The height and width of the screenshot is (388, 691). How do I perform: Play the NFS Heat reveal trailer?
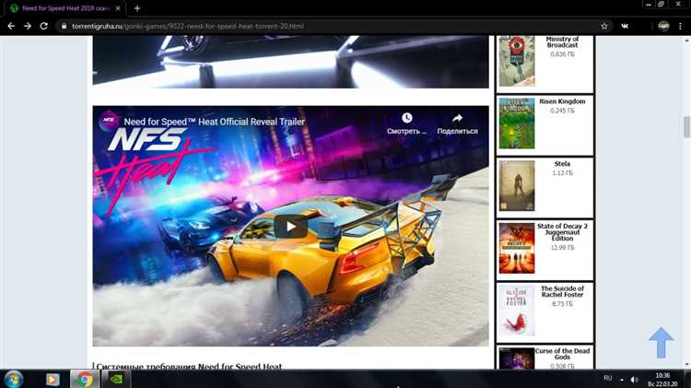click(x=290, y=226)
